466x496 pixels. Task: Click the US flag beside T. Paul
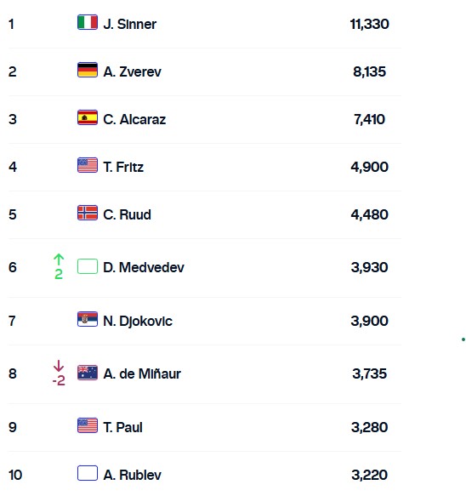coord(88,425)
